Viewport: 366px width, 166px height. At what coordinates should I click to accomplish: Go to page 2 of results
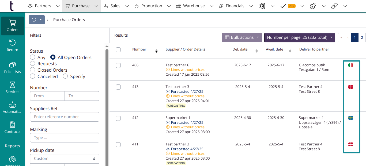point(362,37)
